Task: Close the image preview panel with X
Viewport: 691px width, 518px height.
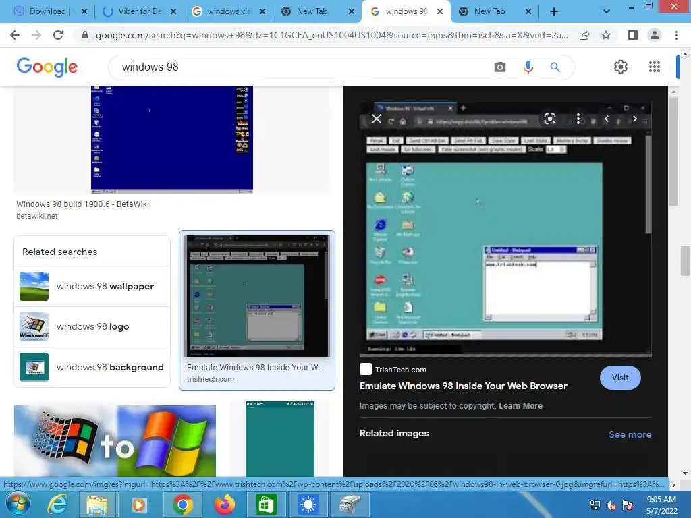Action: tap(376, 119)
